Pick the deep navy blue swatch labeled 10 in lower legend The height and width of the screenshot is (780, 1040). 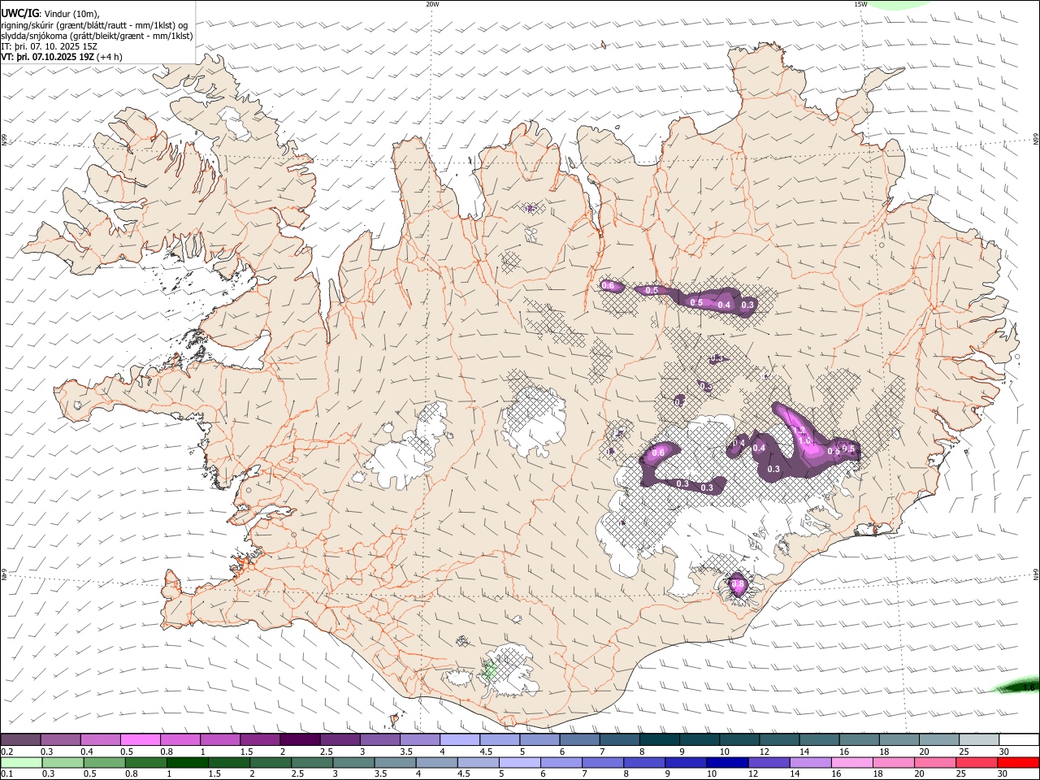click(726, 762)
